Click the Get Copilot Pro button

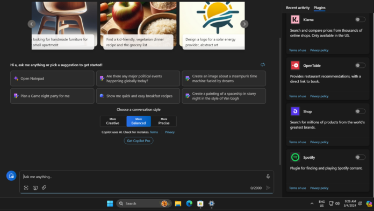click(x=139, y=140)
